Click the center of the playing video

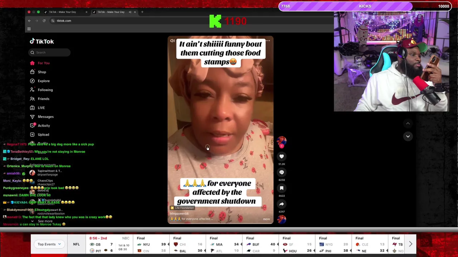(220, 130)
